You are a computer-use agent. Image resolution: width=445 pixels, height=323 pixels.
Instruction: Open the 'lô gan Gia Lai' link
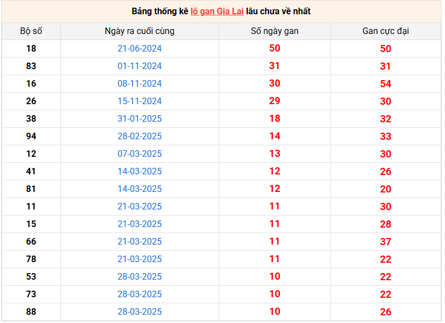pyautogui.click(x=217, y=12)
